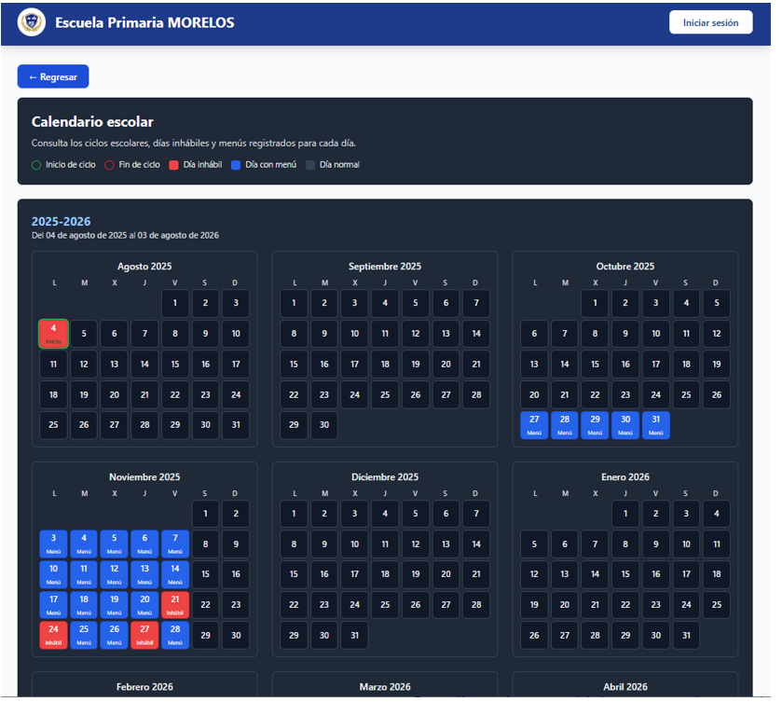Go back with the Regresar button
The image size is (782, 702).
point(53,76)
